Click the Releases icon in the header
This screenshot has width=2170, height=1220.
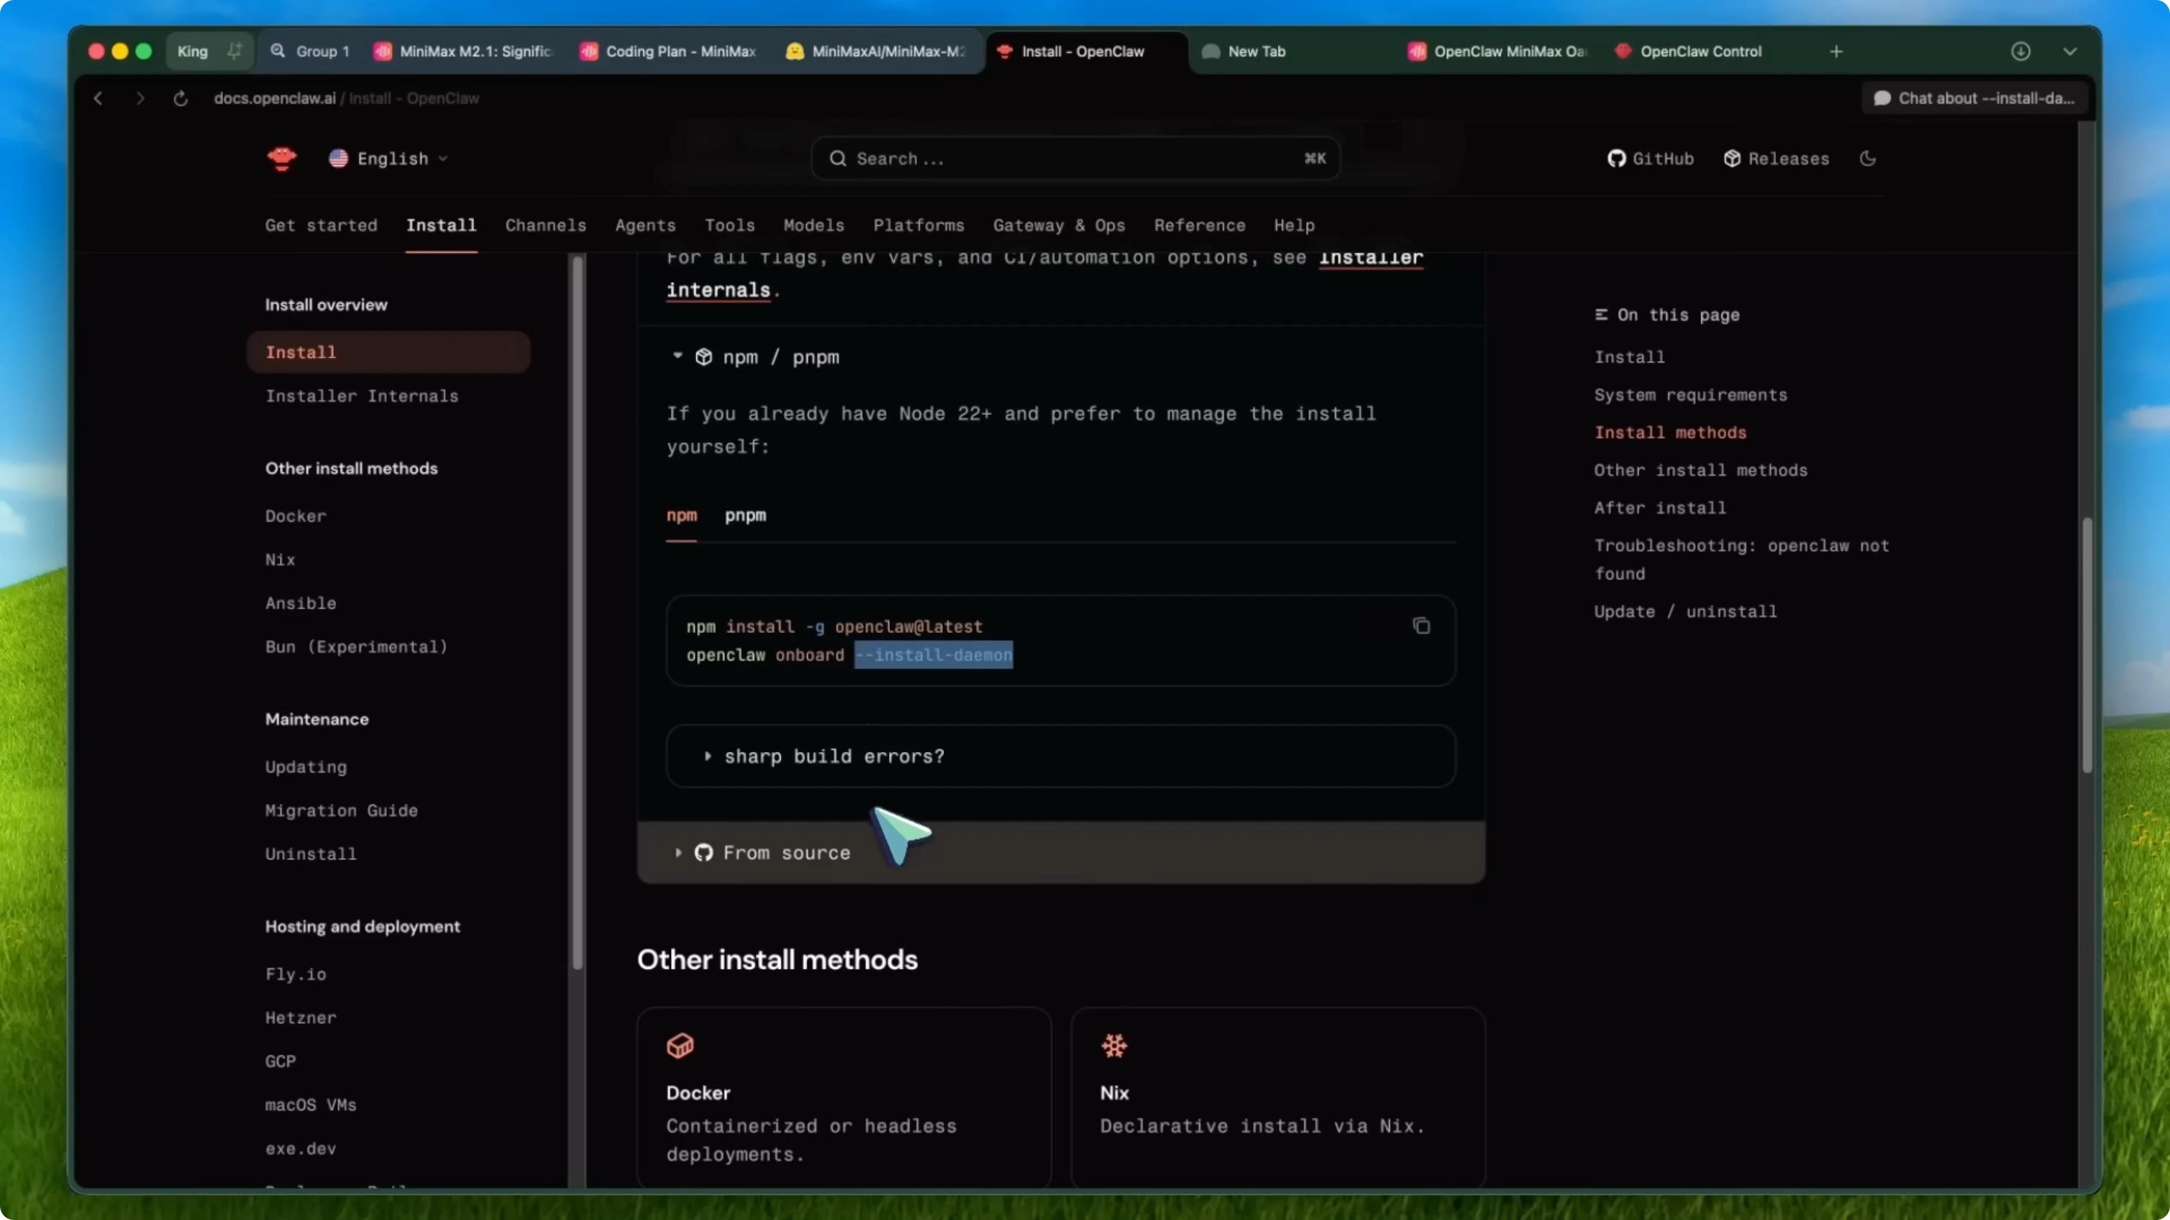click(1733, 159)
